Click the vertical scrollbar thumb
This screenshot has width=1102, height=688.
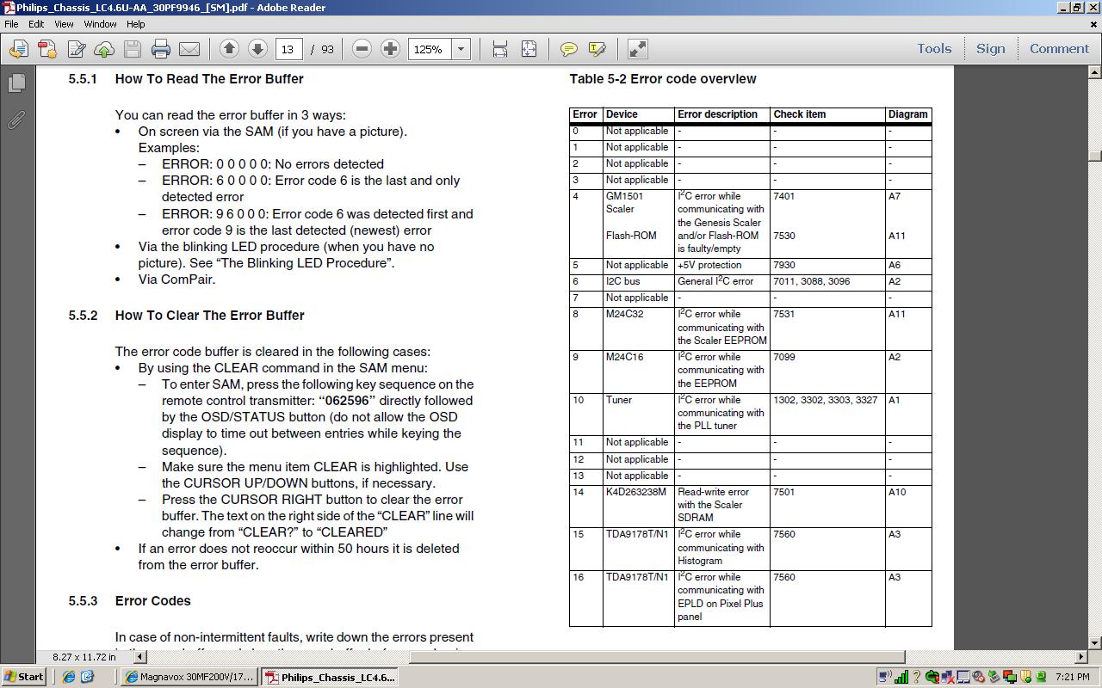[1095, 155]
